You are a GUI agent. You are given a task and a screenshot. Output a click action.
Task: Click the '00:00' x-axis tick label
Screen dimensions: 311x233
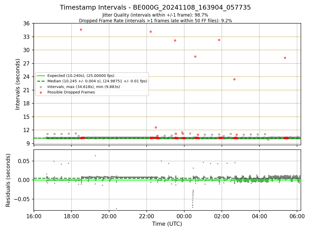pyautogui.click(x=184, y=216)
